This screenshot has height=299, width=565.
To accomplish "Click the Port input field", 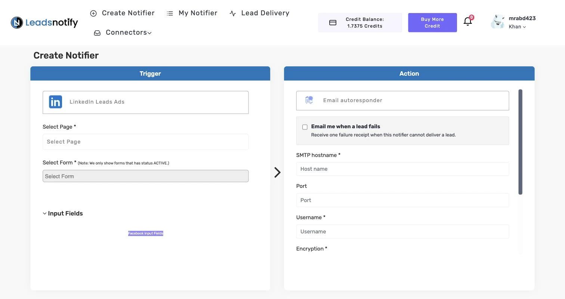I will pyautogui.click(x=402, y=200).
